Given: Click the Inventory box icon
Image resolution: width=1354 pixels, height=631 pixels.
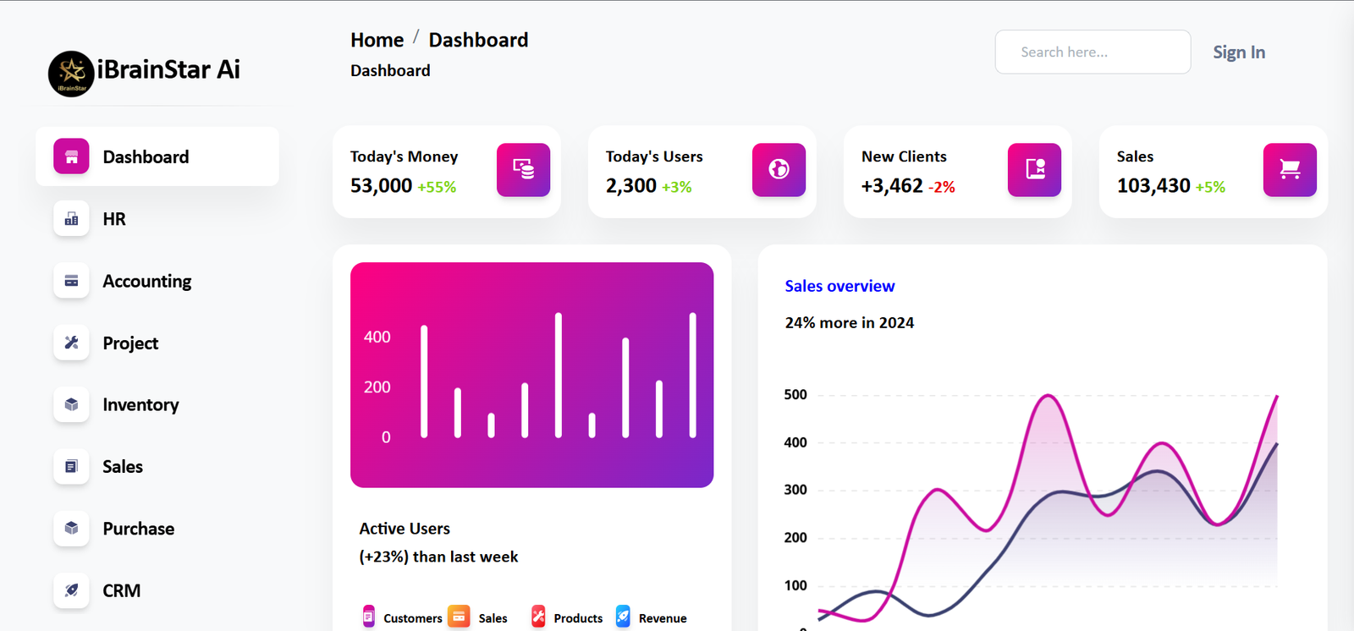Looking at the screenshot, I should click(71, 404).
